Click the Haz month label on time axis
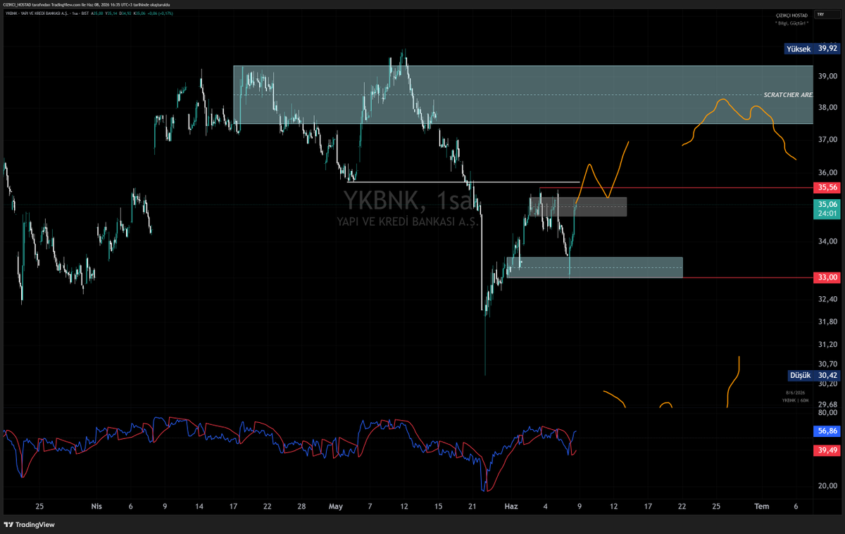This screenshot has height=534, width=845. pyautogui.click(x=511, y=506)
